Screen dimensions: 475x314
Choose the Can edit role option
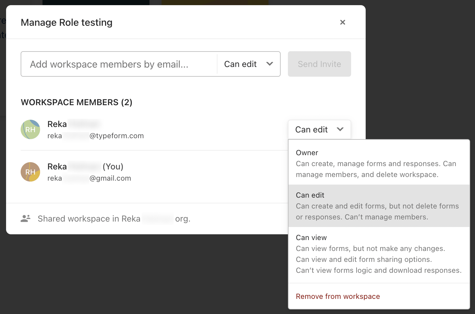[x=379, y=206]
